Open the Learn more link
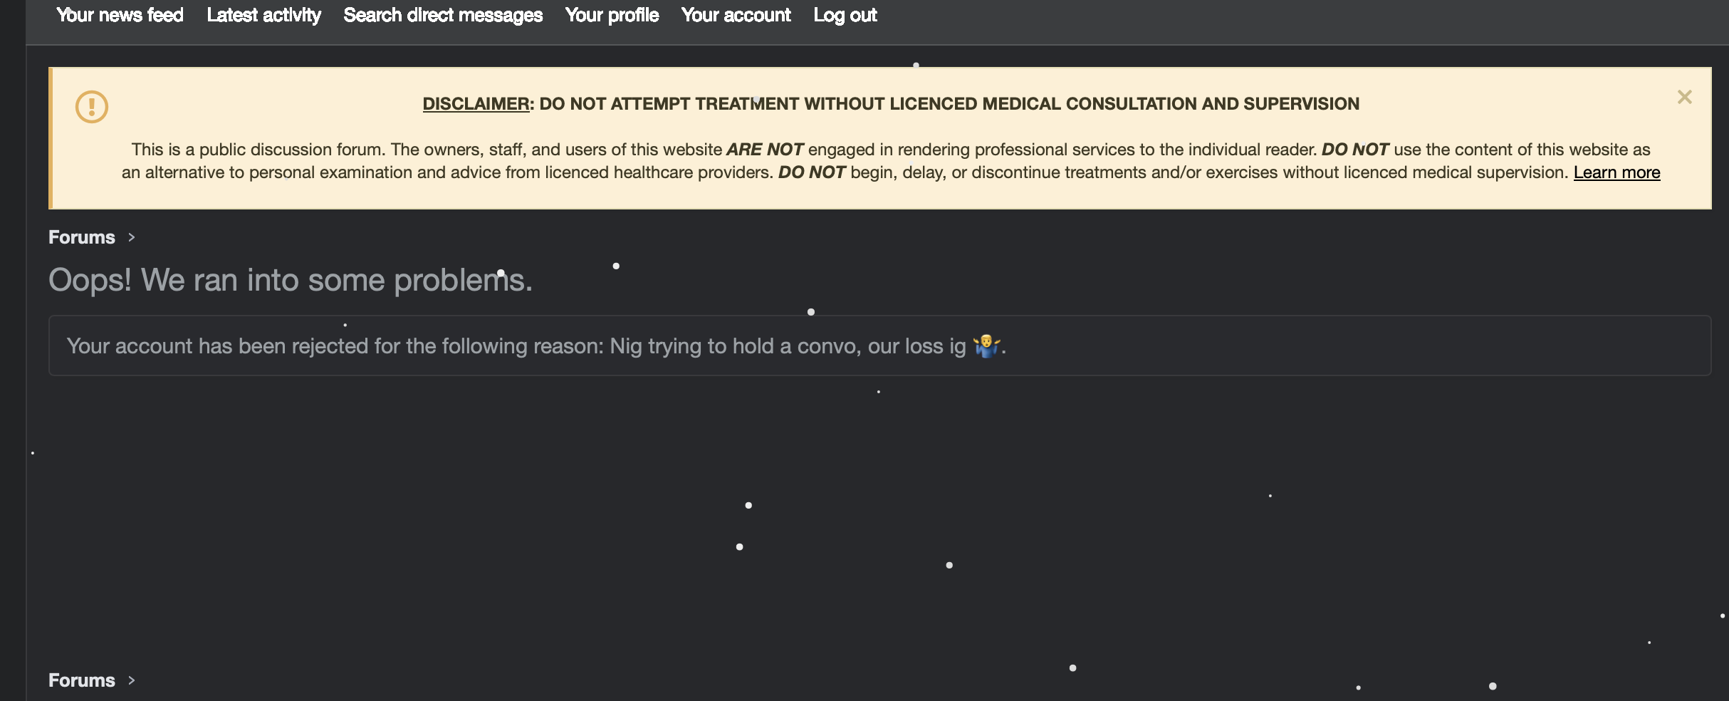 pyautogui.click(x=1616, y=172)
